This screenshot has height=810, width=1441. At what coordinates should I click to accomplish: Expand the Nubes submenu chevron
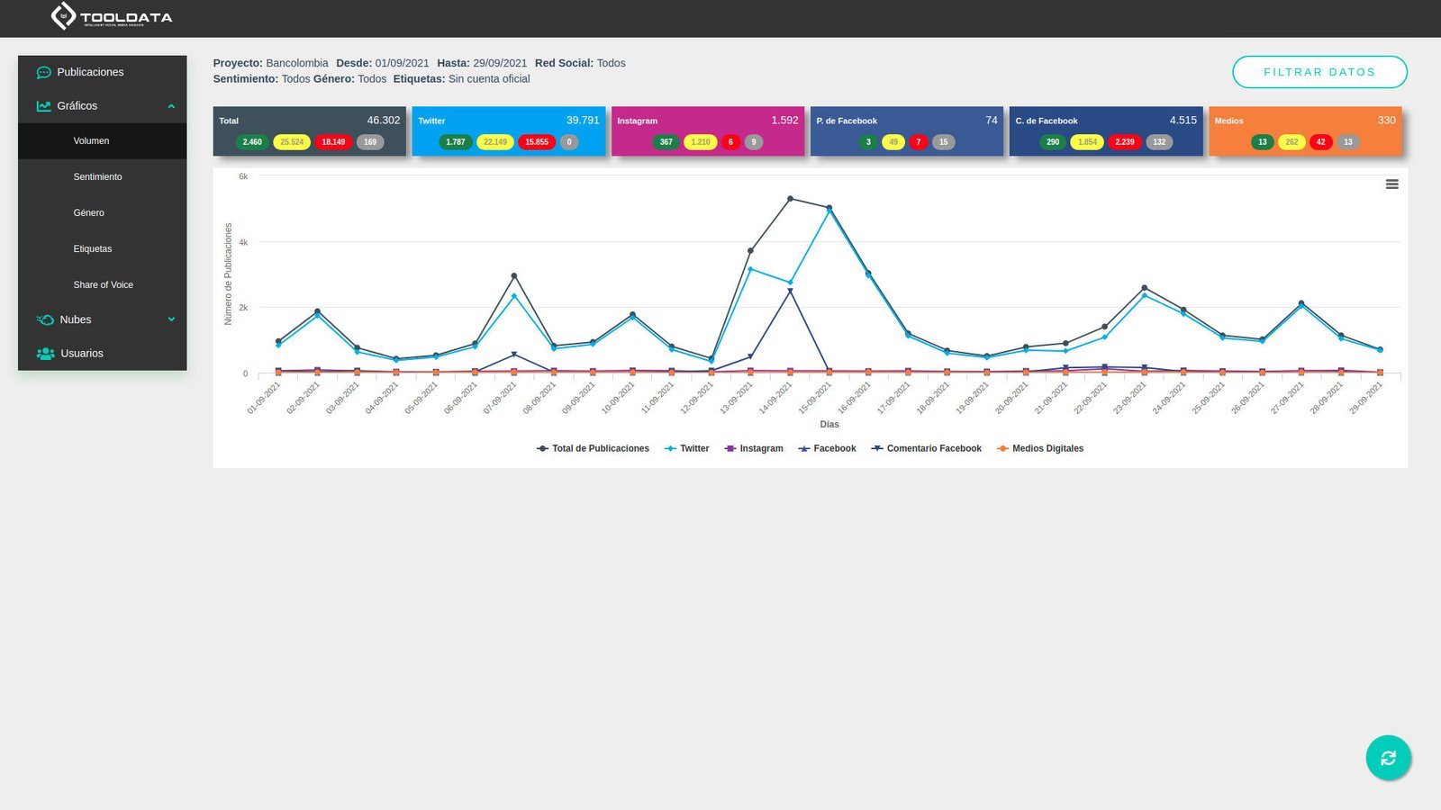[171, 319]
